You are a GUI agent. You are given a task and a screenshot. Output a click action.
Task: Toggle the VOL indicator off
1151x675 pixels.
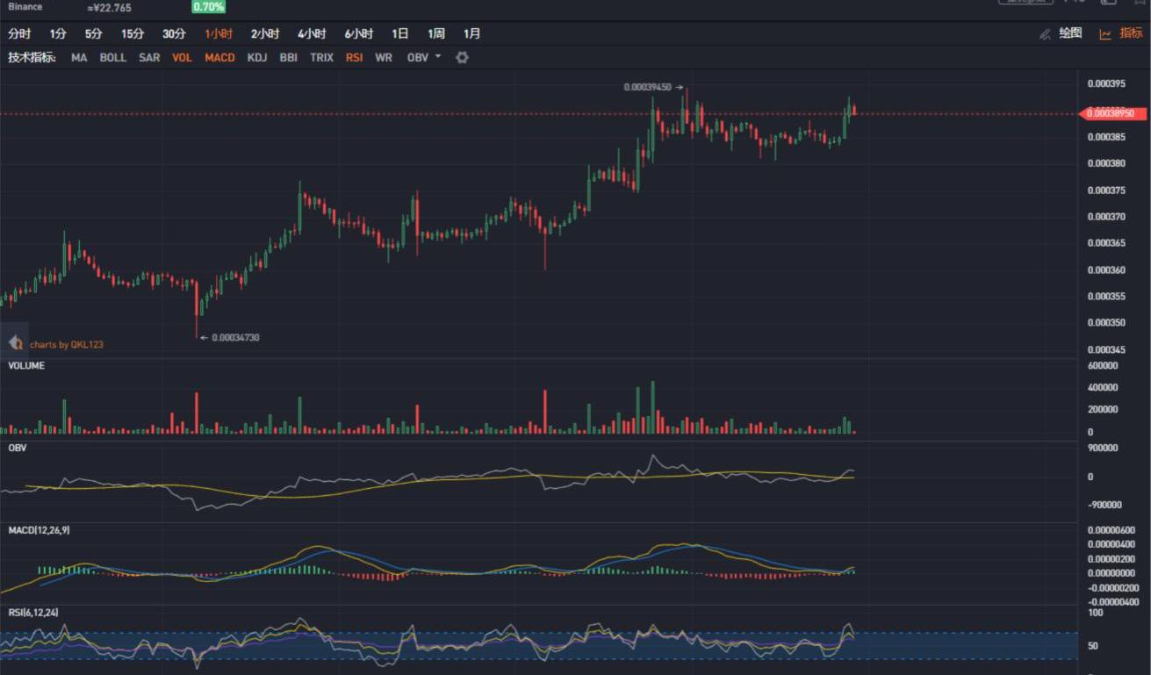click(182, 57)
